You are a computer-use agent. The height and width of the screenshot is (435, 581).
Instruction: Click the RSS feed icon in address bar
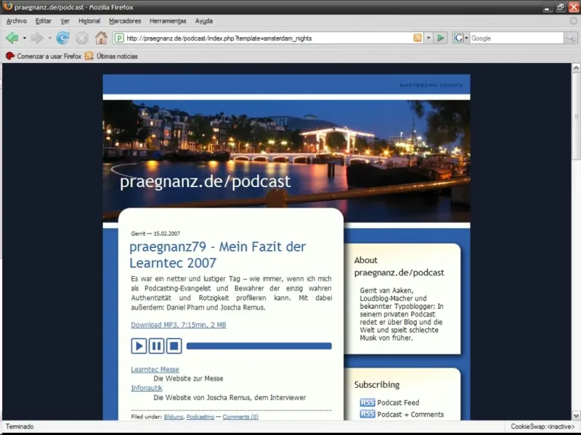pos(418,38)
